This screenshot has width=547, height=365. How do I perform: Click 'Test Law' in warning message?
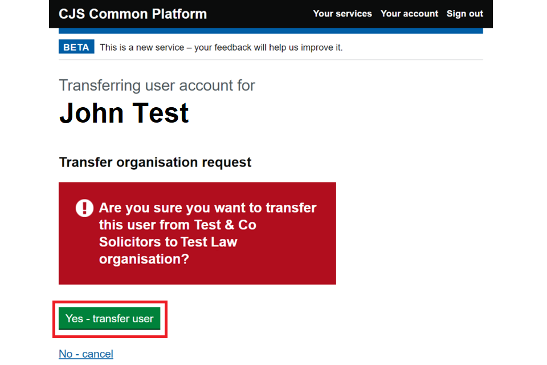click(209, 242)
